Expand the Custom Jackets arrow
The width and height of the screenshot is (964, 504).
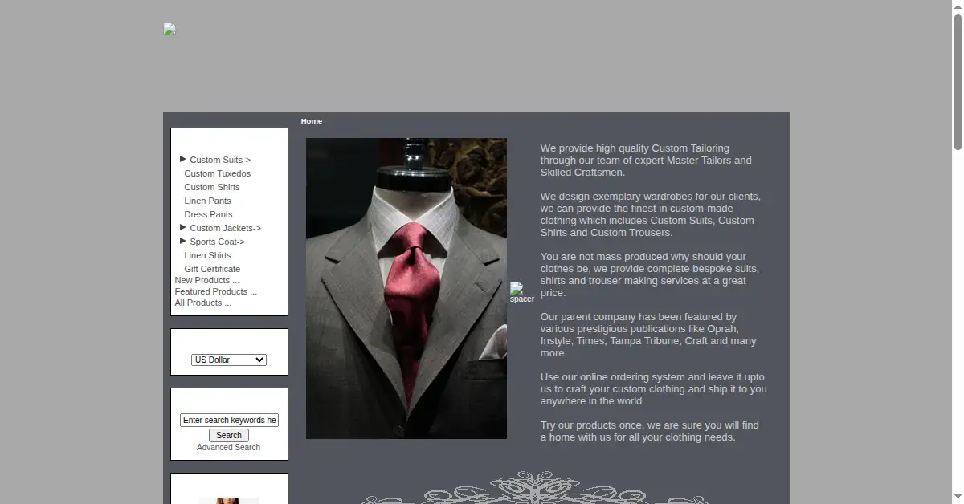pos(183,227)
